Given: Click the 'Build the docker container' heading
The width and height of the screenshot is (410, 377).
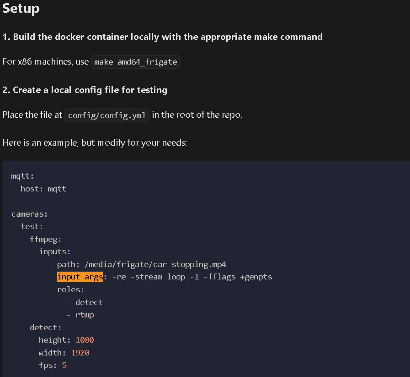Looking at the screenshot, I should [x=162, y=37].
